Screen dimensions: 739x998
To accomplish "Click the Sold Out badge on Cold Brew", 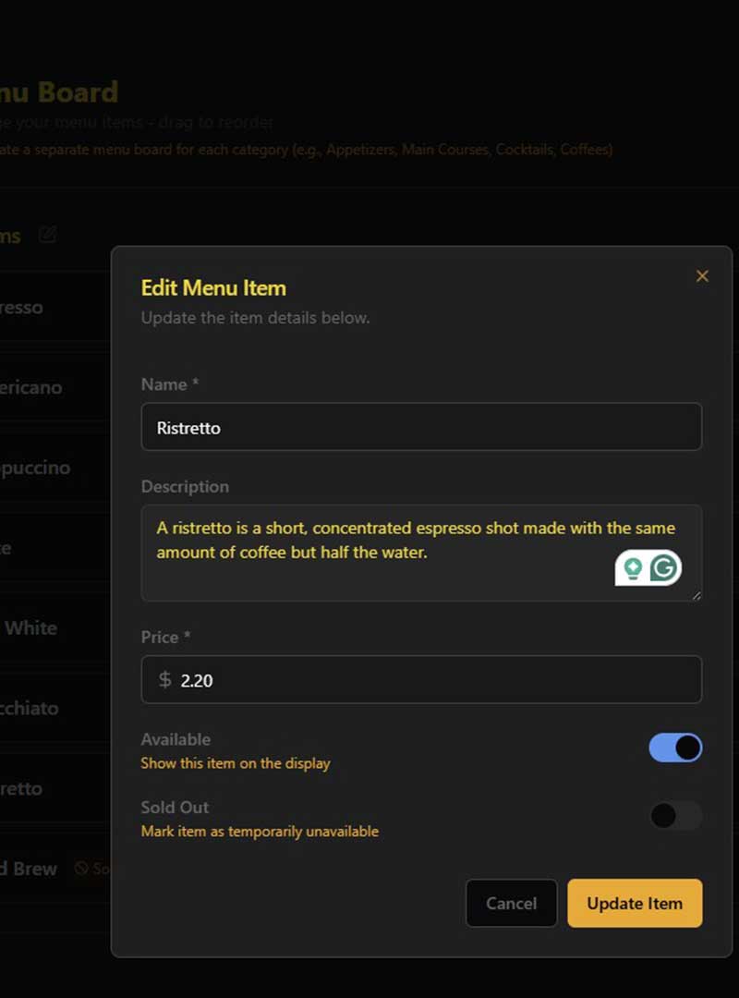I will click(91, 869).
